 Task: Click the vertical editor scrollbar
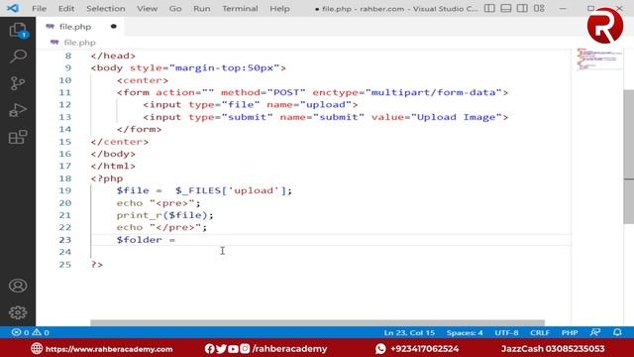(628, 157)
